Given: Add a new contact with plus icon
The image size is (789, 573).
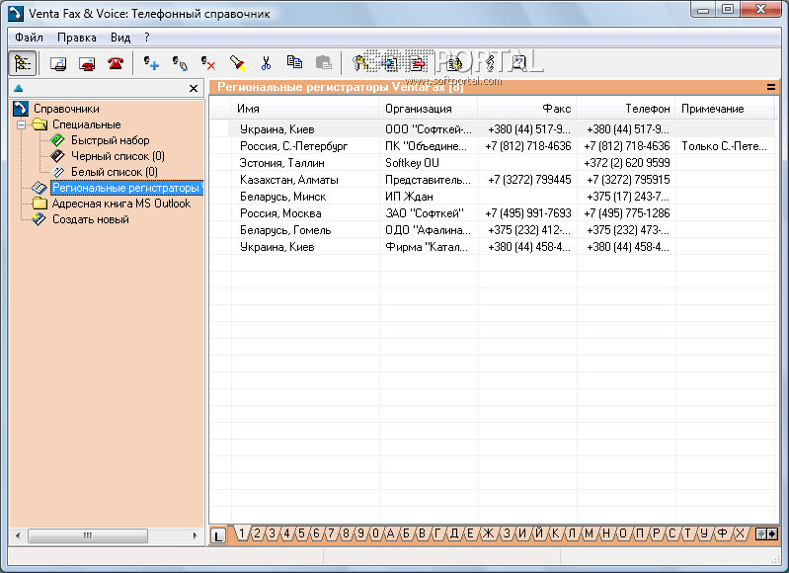Looking at the screenshot, I should 151,63.
